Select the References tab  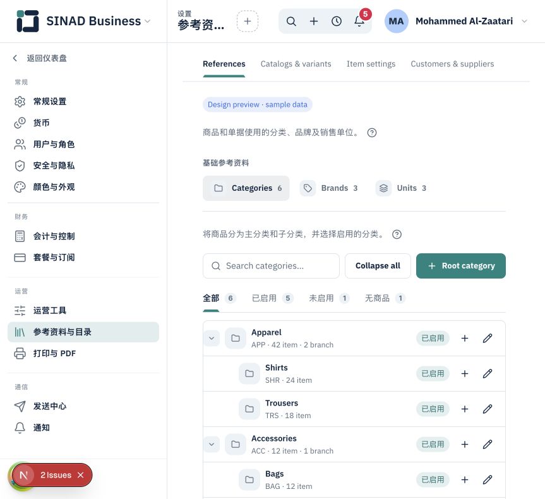(x=224, y=64)
